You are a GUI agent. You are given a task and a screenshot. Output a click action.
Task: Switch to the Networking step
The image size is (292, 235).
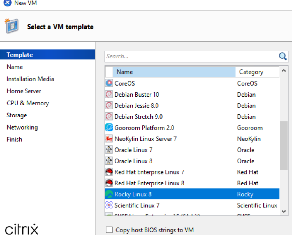(x=22, y=127)
